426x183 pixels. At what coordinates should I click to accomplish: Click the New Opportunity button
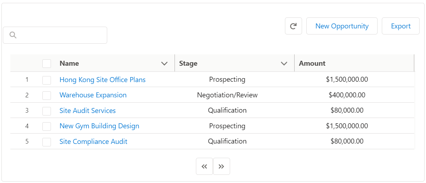[x=342, y=26]
